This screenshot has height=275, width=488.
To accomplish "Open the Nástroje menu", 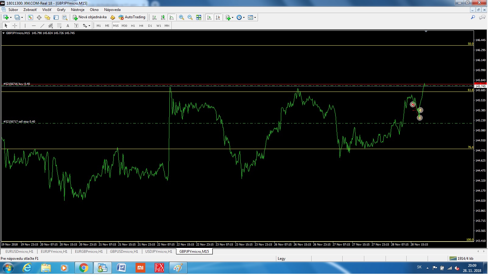I will 78,10.
